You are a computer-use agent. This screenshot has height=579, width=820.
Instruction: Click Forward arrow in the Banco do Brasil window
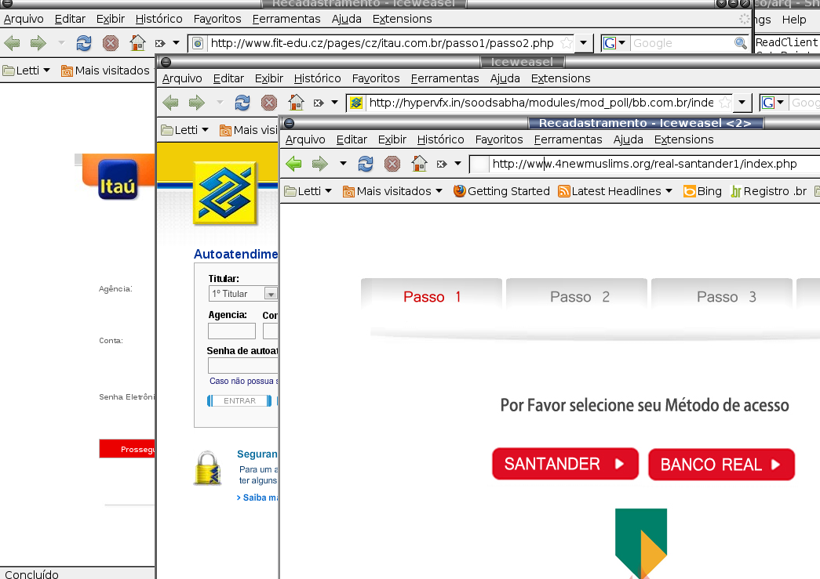click(x=197, y=103)
